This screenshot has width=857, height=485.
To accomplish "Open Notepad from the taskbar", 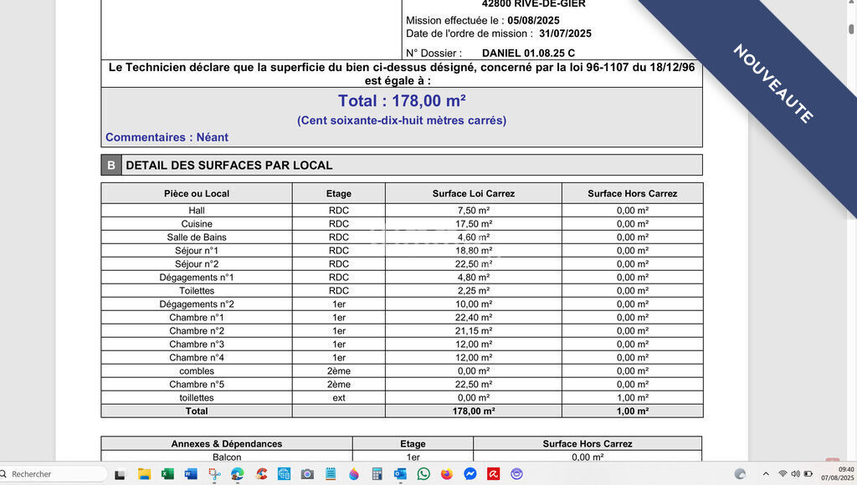I will coord(330,474).
